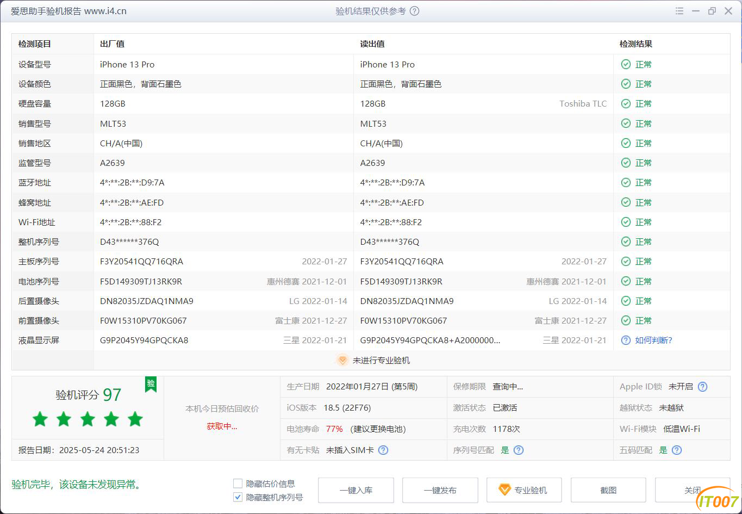Click the 1178次 charge count value
Image resolution: width=742 pixels, height=514 pixels.
tap(506, 429)
